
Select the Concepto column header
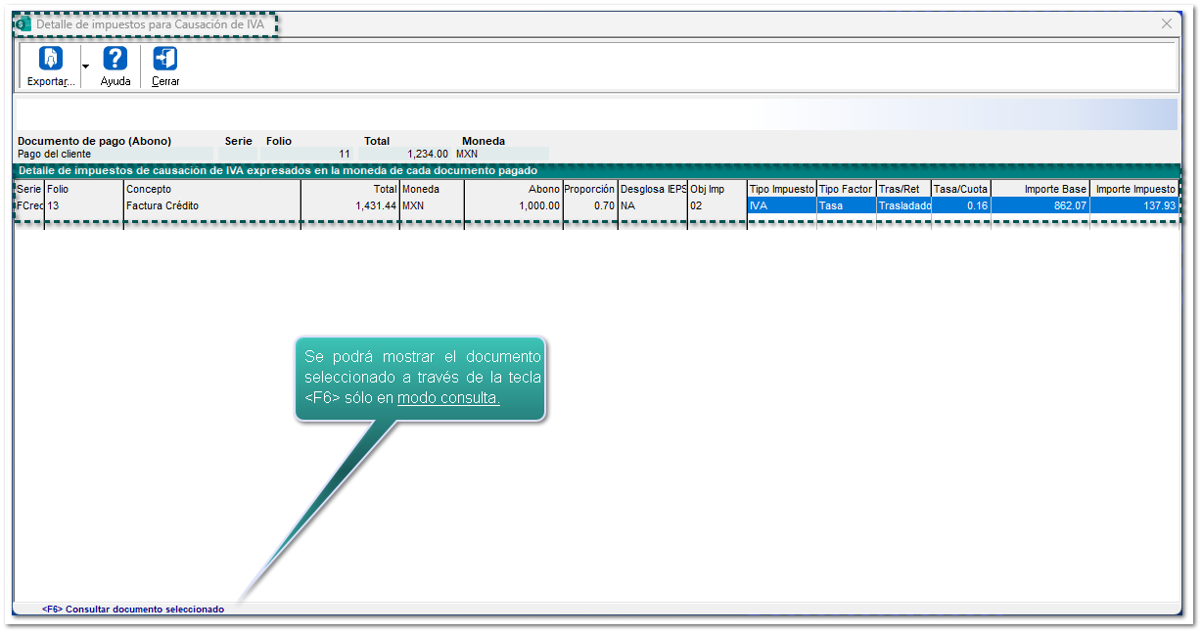(x=211, y=189)
